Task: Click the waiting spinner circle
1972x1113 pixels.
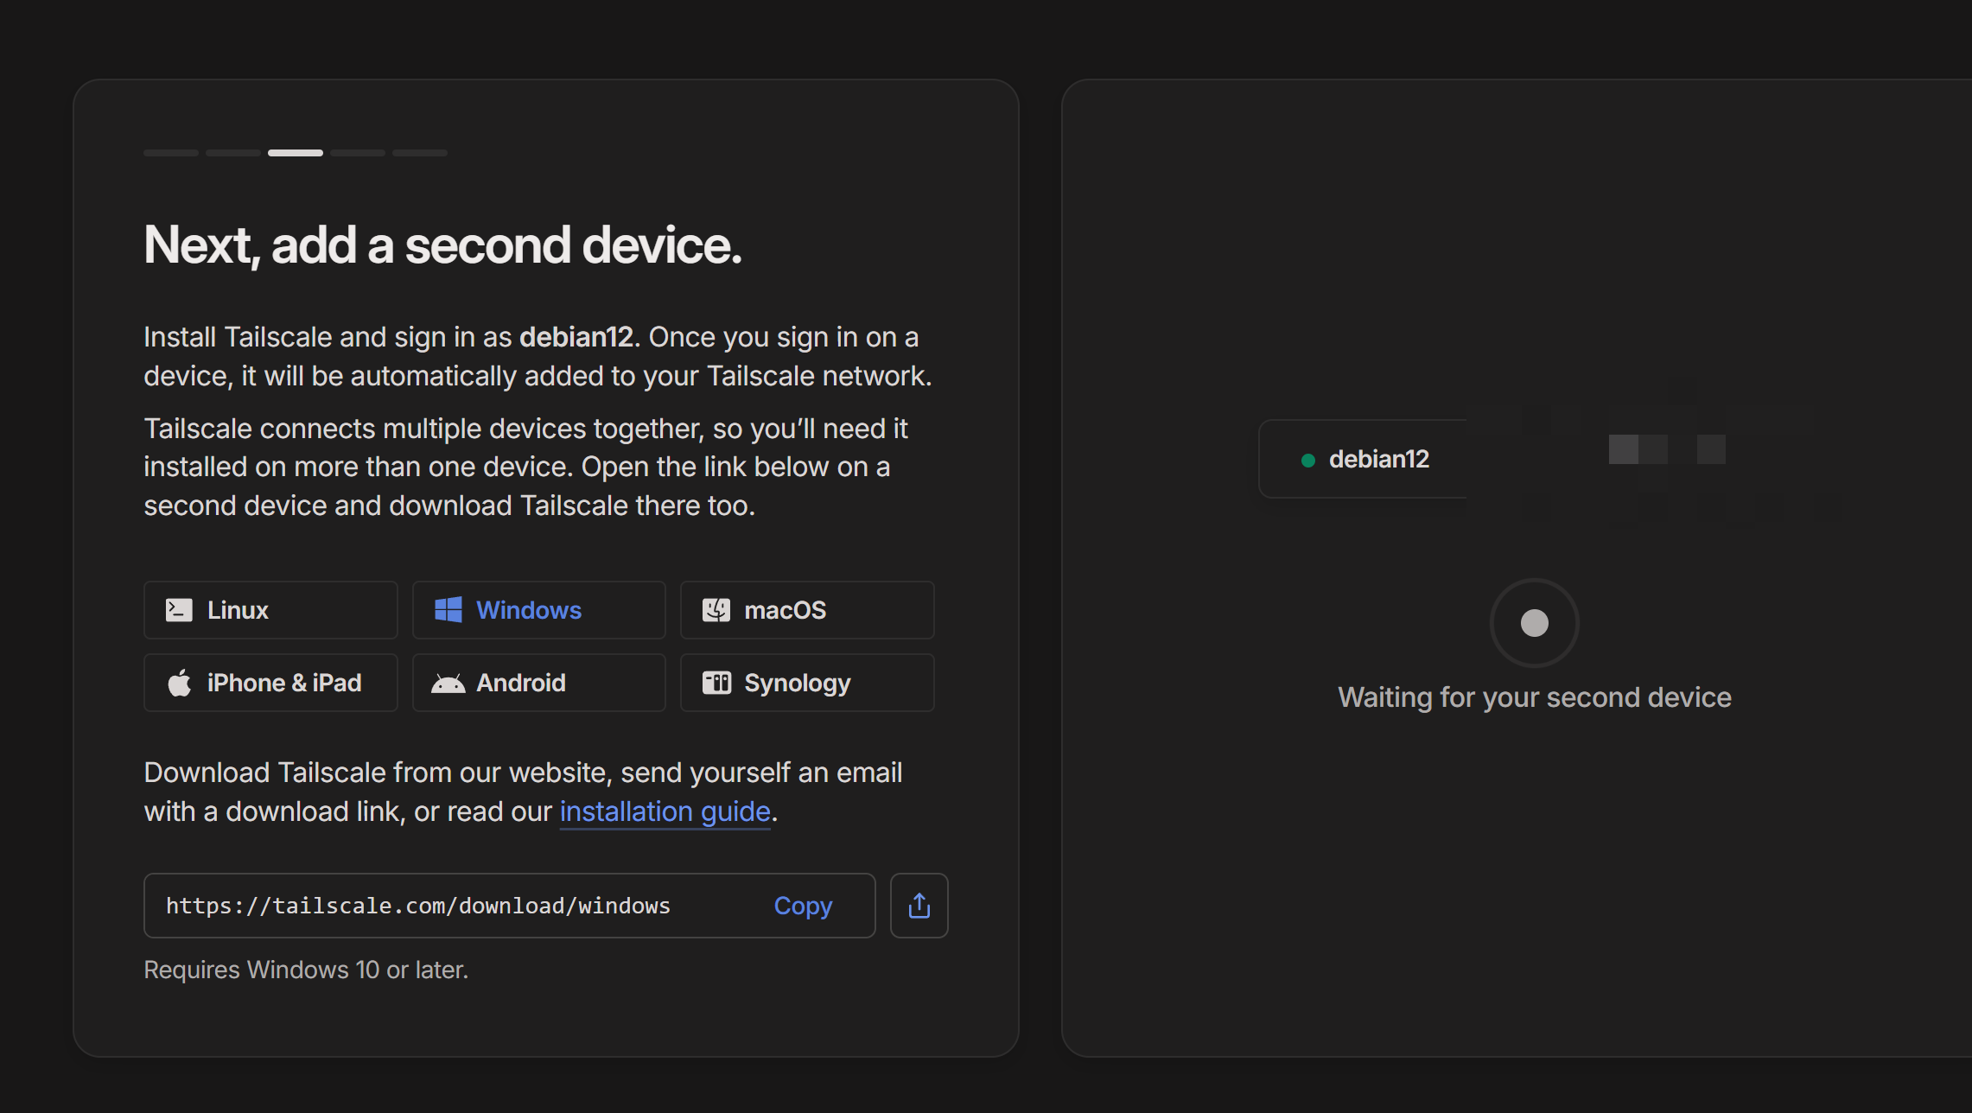Action: coord(1535,623)
